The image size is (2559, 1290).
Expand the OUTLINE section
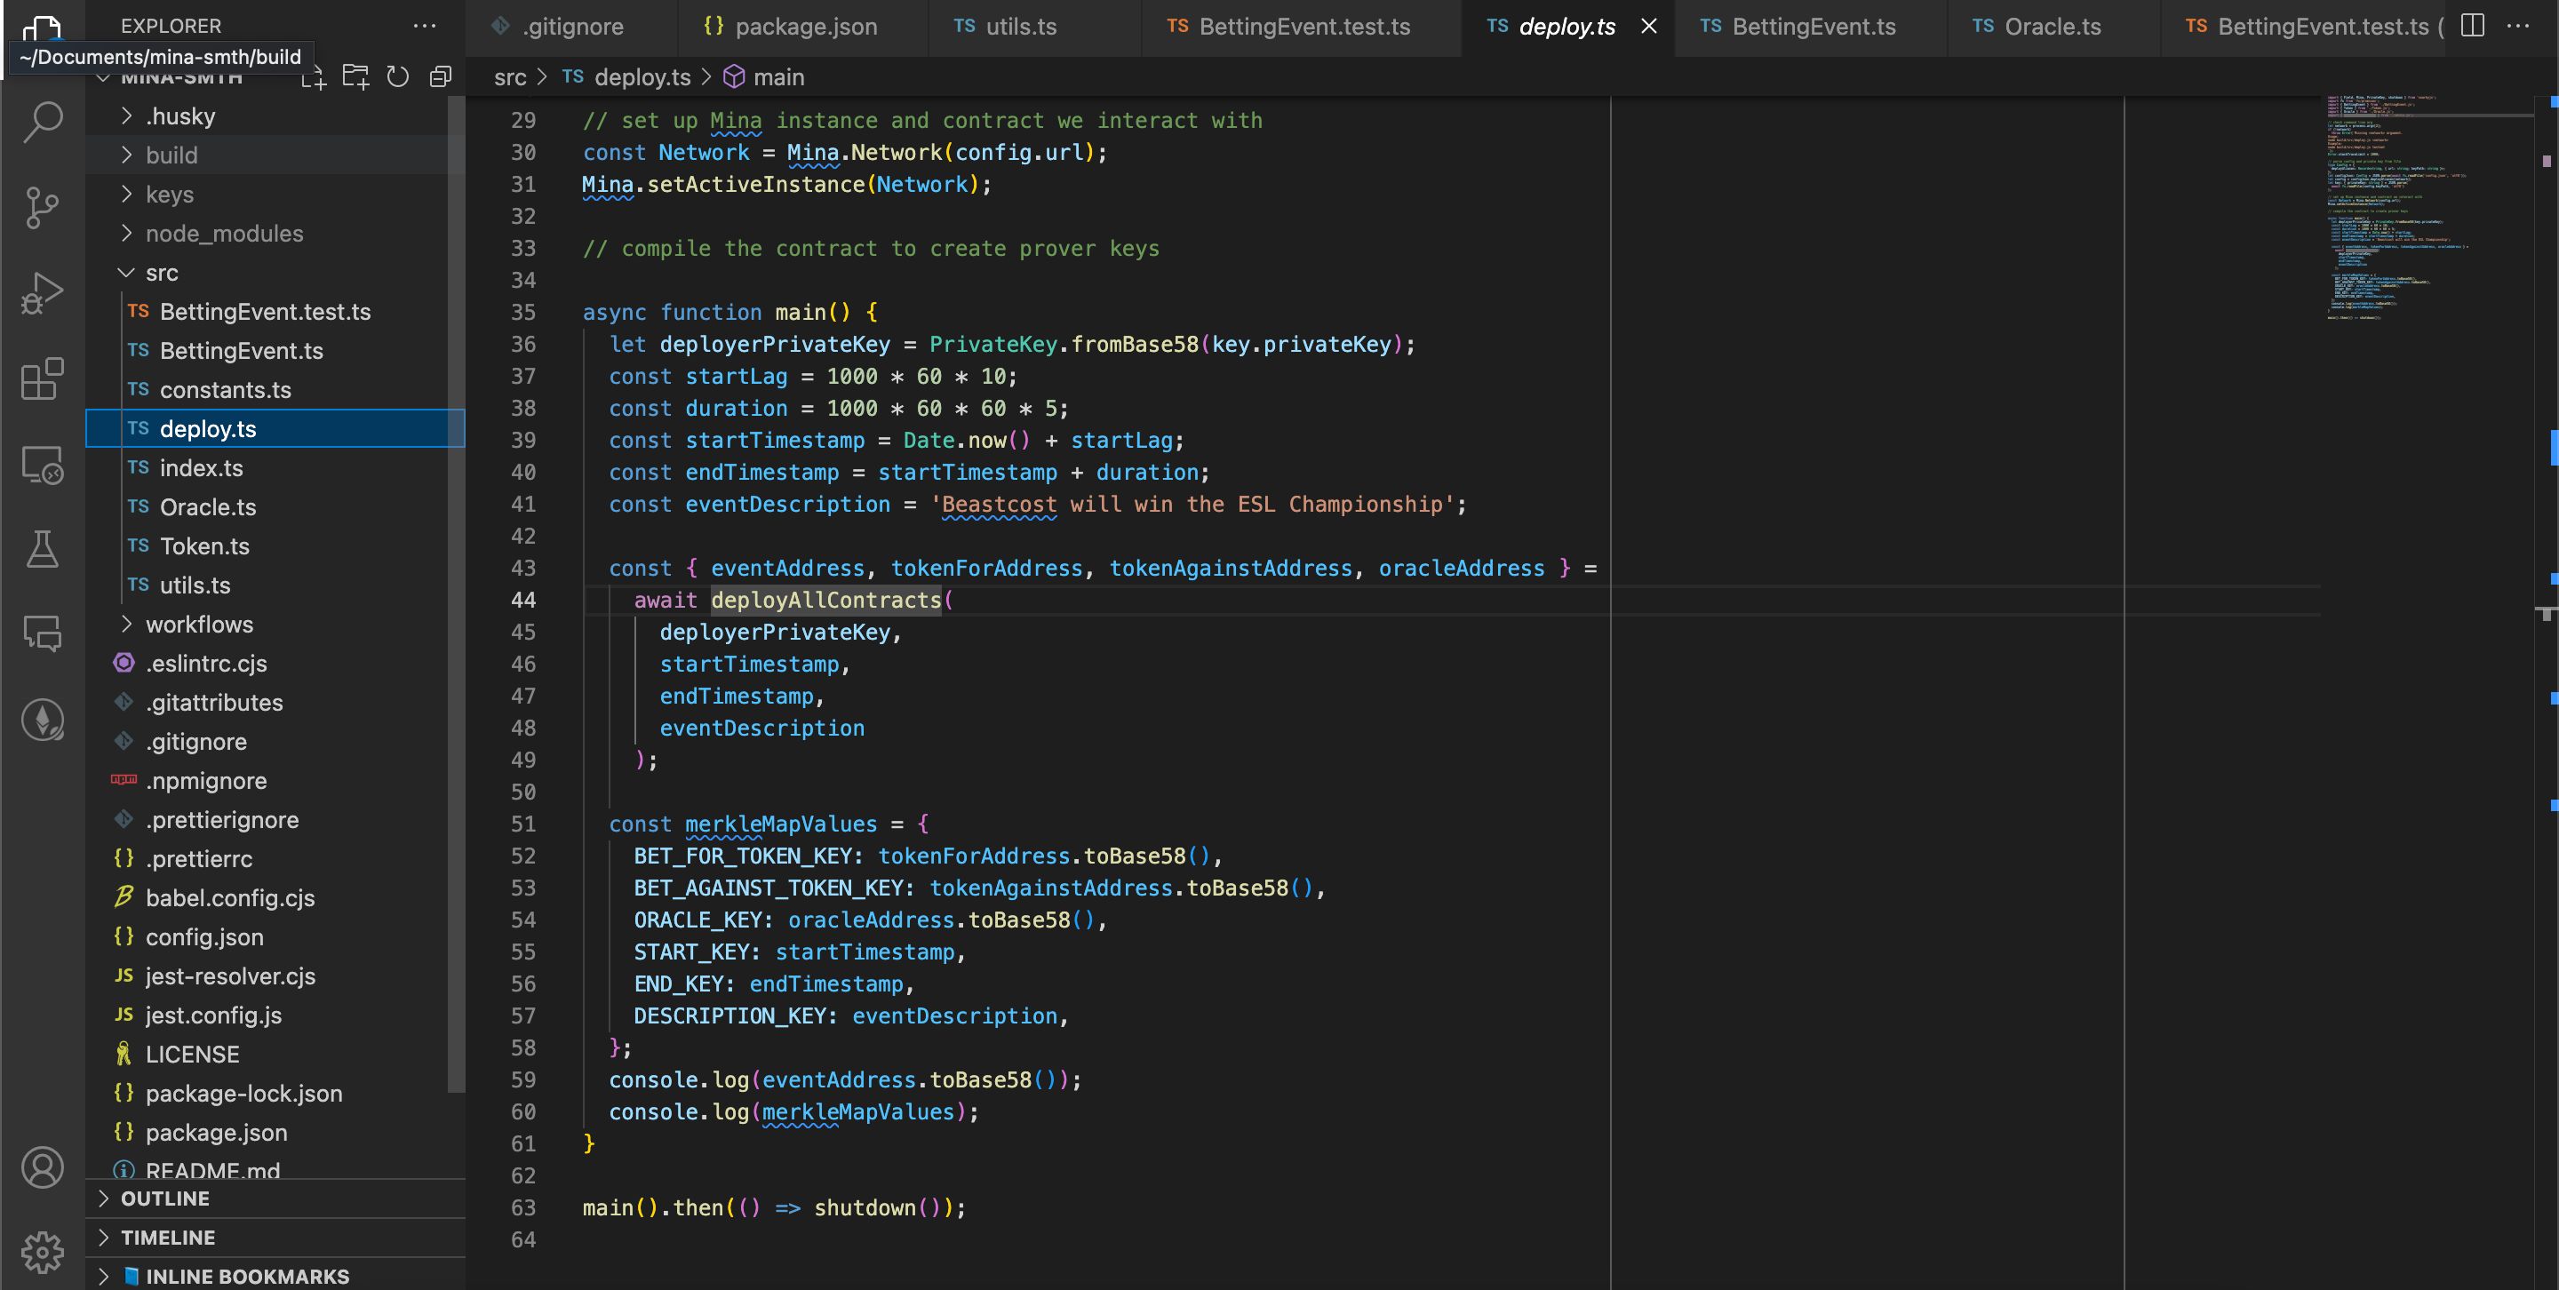tap(276, 1198)
